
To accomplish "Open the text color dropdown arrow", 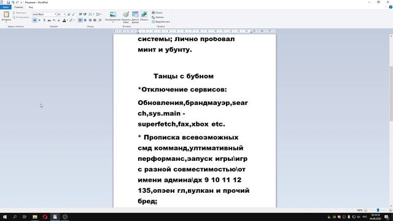I will tap(67, 20).
